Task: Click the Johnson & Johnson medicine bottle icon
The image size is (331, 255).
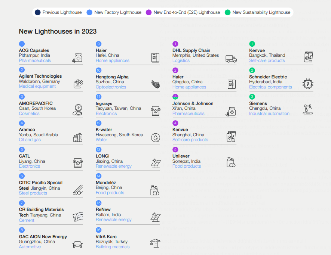Action: click(231, 111)
